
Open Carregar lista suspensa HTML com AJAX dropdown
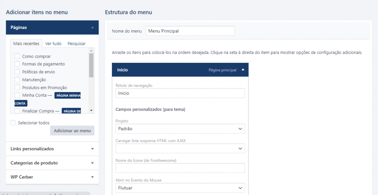180,148
